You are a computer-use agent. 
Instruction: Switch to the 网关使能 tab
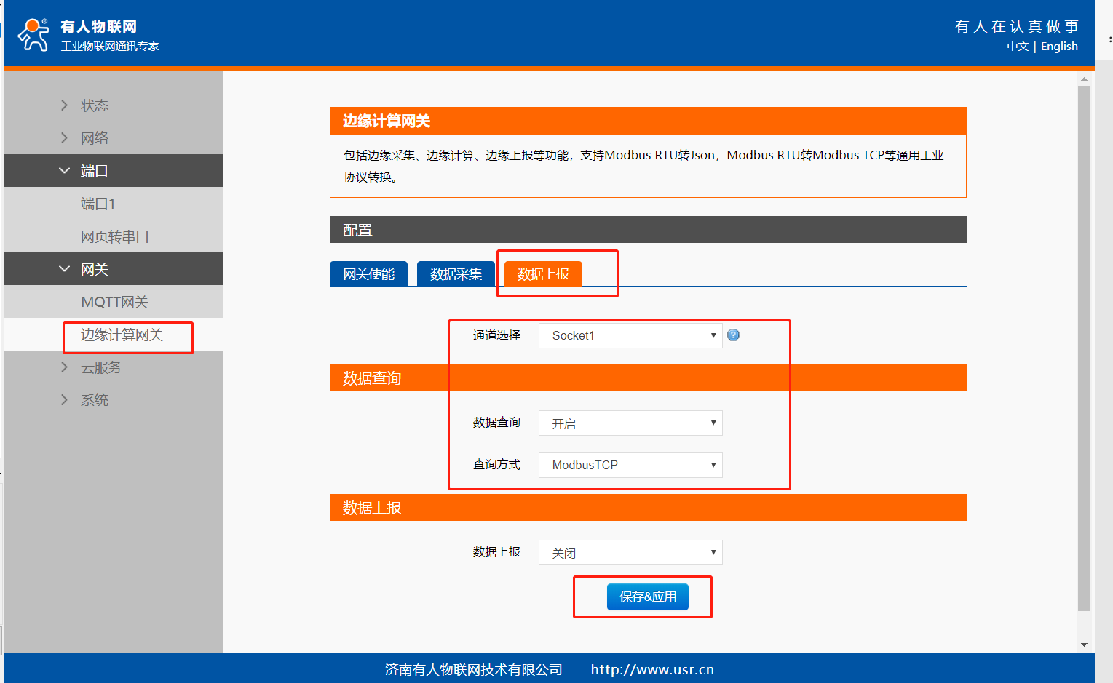pyautogui.click(x=368, y=274)
